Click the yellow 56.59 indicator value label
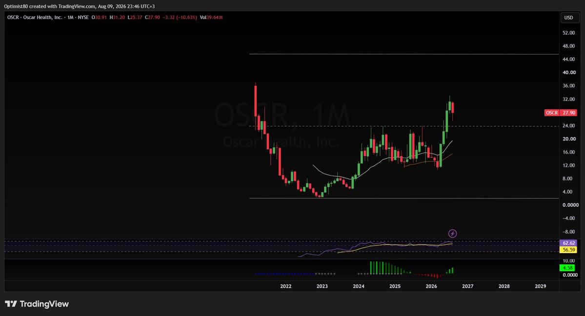585x316 pixels. tap(568, 250)
